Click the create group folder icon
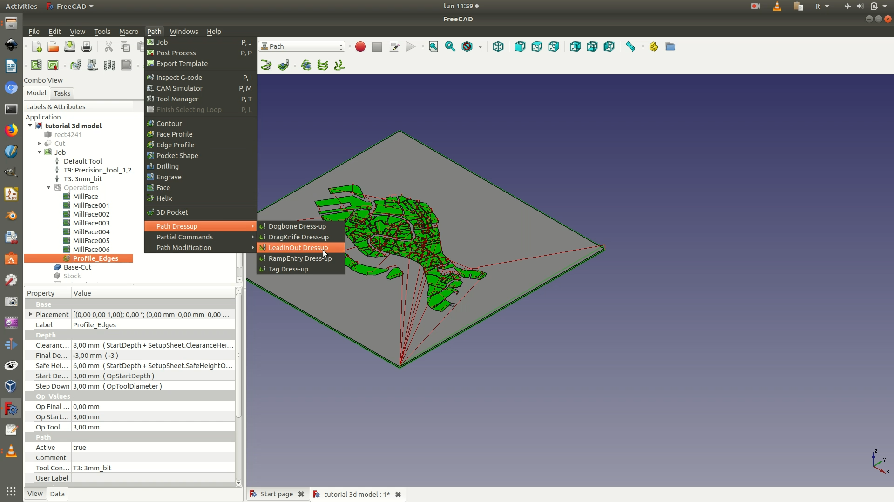This screenshot has height=502, width=894. pyautogui.click(x=670, y=46)
